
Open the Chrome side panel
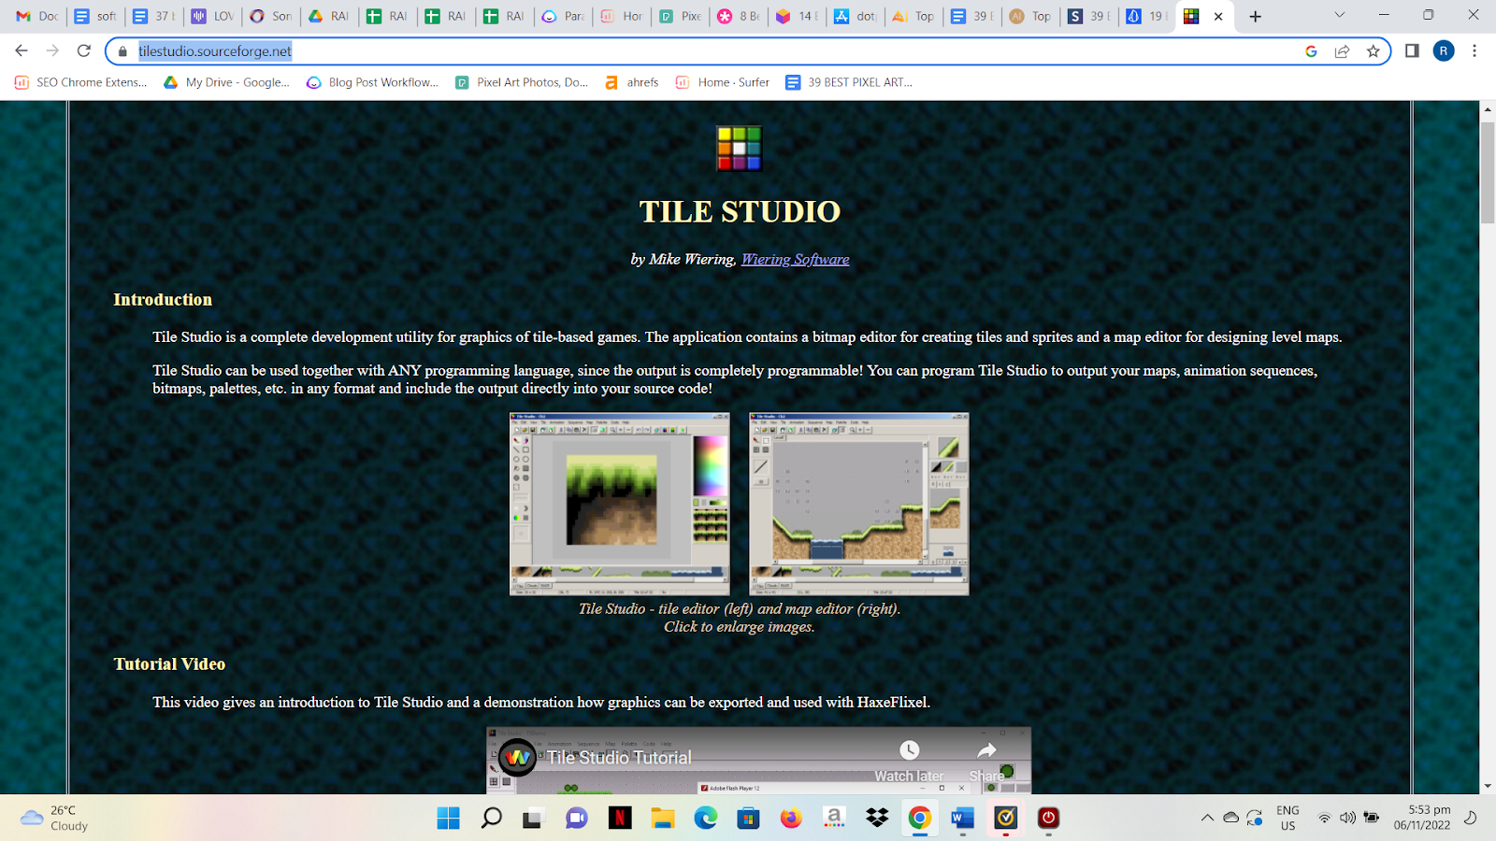tap(1412, 51)
